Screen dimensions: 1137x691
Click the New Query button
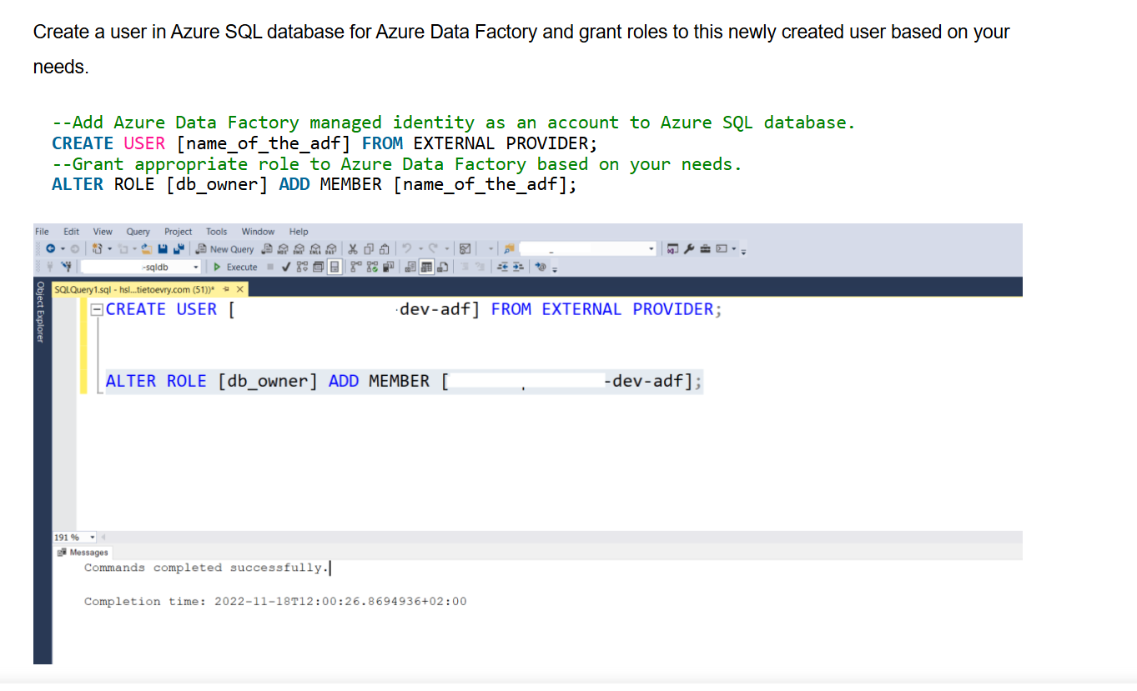click(x=225, y=248)
